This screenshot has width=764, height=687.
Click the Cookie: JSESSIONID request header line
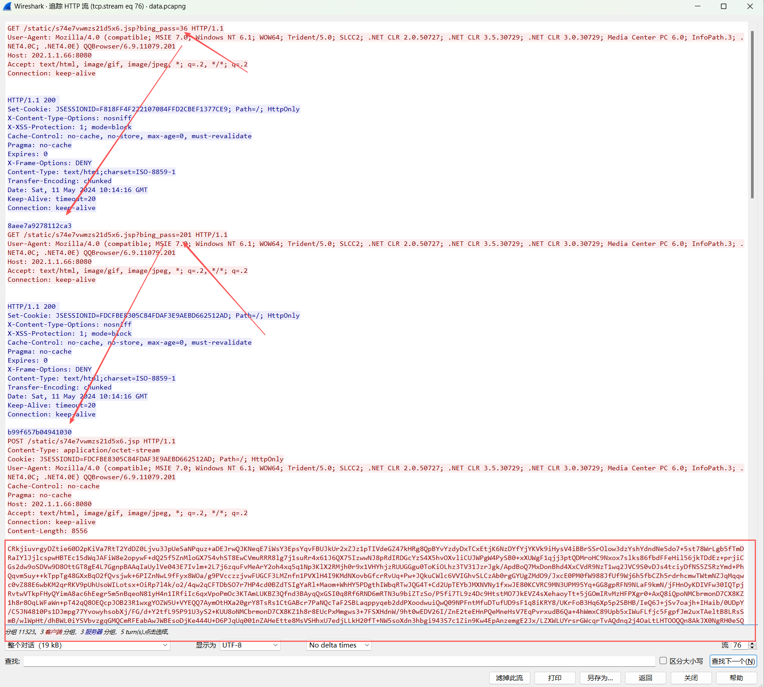point(145,459)
